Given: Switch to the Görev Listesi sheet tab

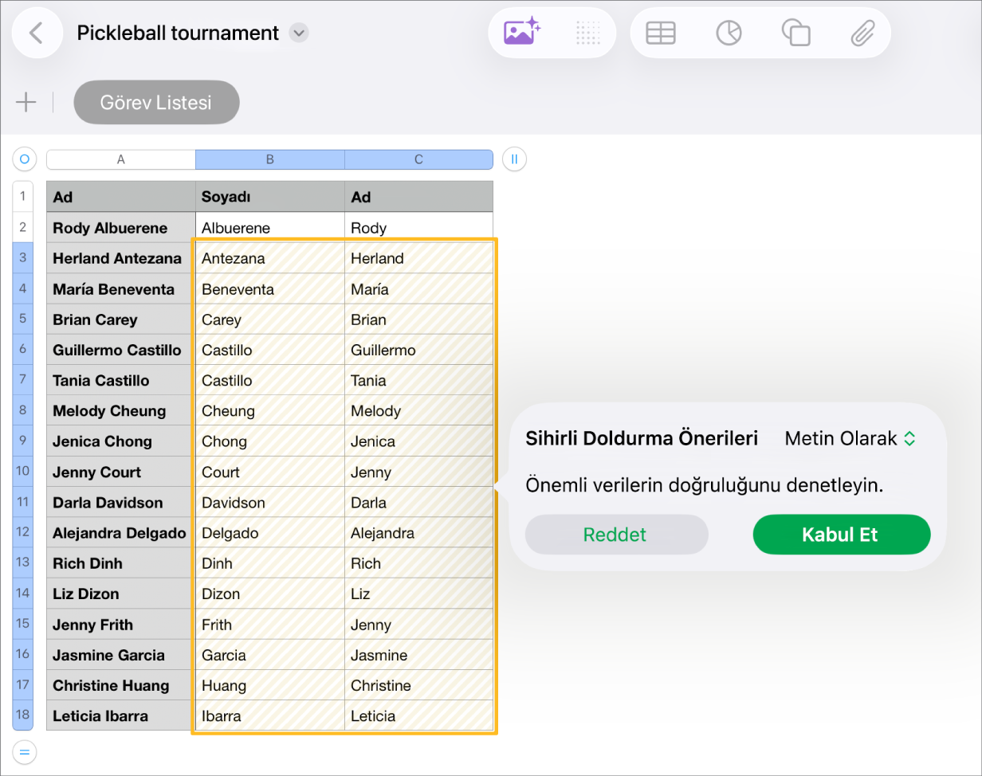Looking at the screenshot, I should click(x=156, y=102).
